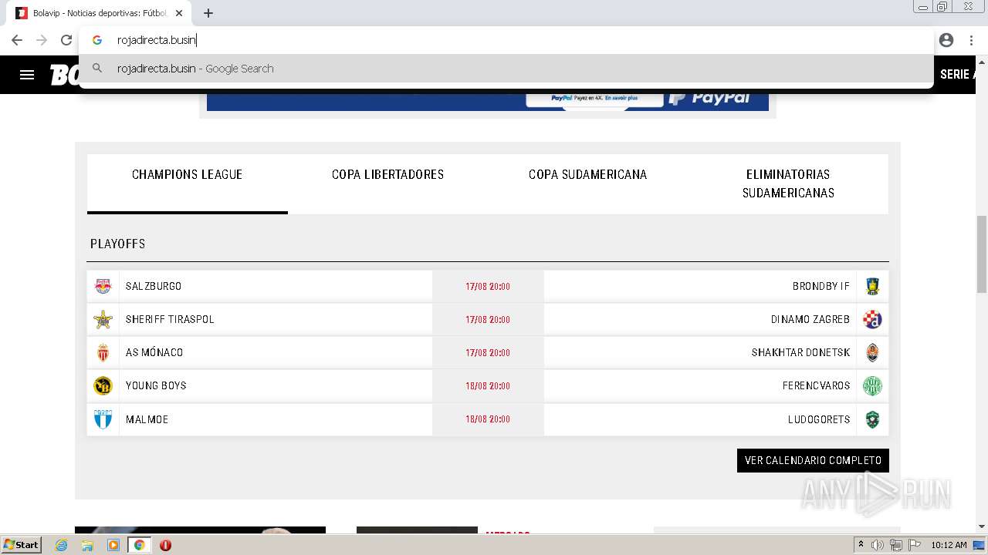
Task: Click the Salzburgo team name
Action: tap(154, 286)
